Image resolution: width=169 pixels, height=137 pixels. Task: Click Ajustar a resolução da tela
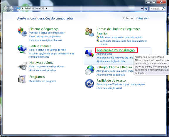coord(111,61)
